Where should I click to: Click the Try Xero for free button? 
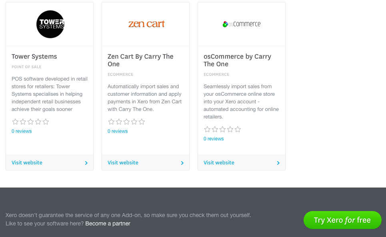point(342,220)
